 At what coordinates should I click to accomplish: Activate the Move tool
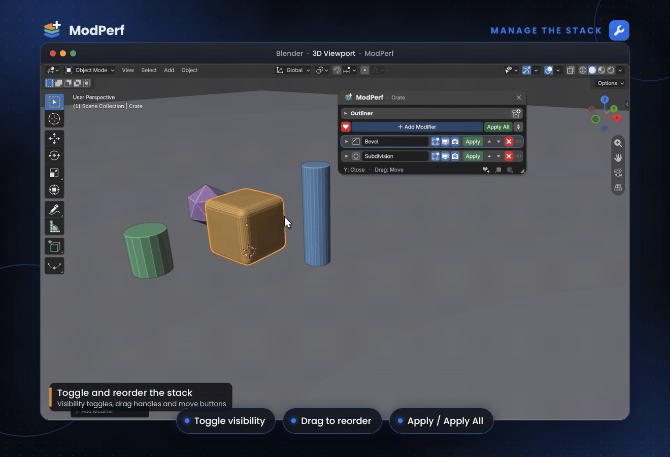(54, 138)
